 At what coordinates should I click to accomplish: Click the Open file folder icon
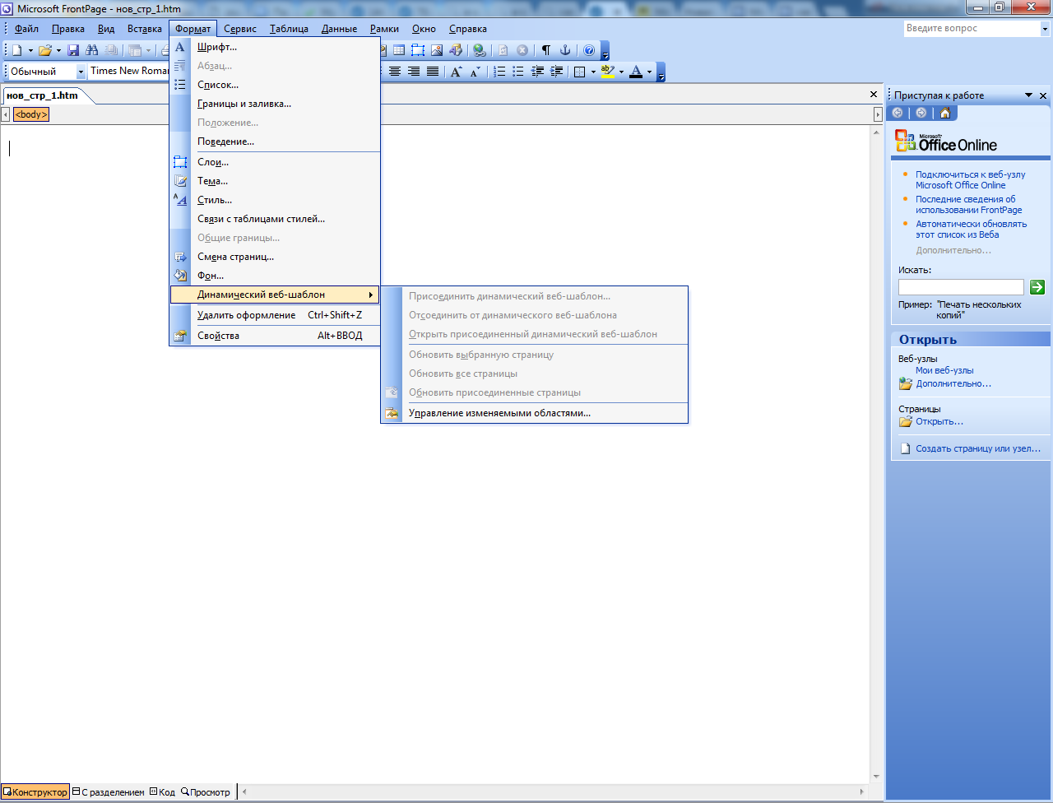[x=45, y=50]
